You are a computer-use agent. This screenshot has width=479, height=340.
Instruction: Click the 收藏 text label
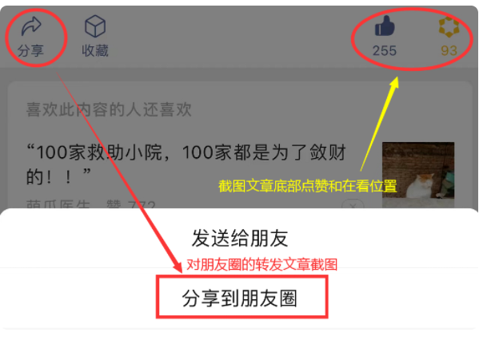(95, 50)
